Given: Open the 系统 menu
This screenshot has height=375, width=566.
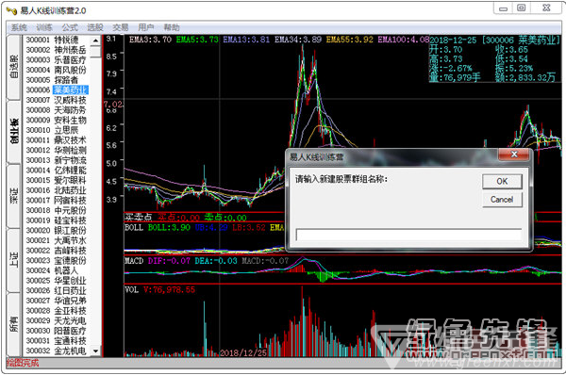Looking at the screenshot, I should pyautogui.click(x=19, y=27).
